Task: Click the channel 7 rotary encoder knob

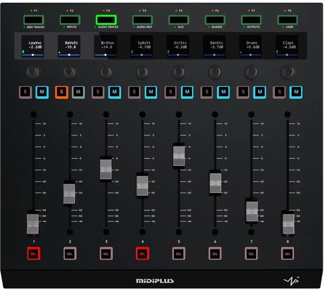Action: pyautogui.click(x=251, y=71)
